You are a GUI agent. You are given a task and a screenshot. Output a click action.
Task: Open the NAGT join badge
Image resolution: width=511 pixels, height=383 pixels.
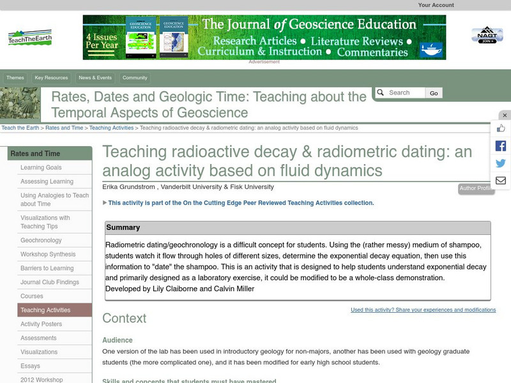[x=487, y=35]
